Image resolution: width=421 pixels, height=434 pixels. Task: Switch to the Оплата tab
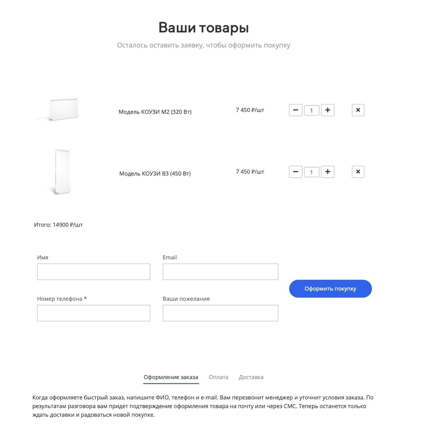(218, 377)
